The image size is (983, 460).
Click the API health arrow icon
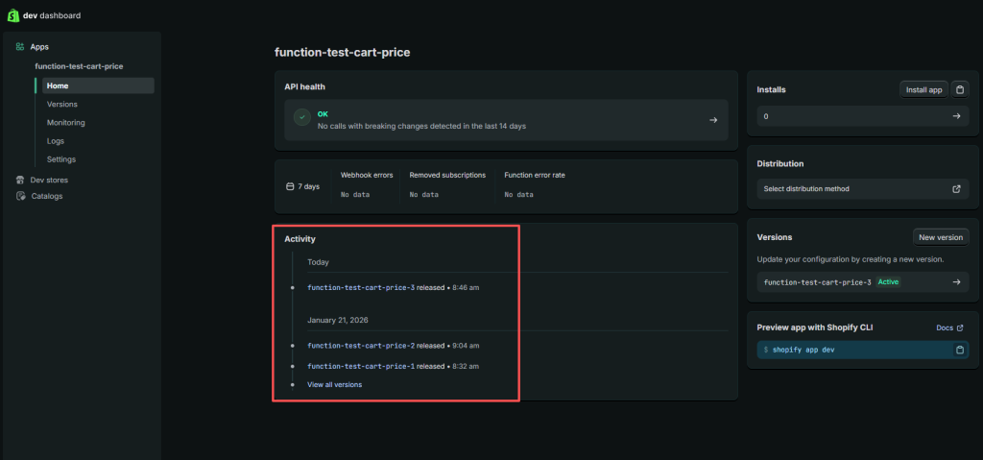[x=713, y=120]
